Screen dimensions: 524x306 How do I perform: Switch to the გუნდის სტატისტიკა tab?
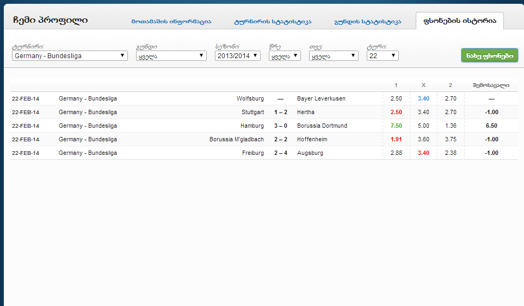[367, 22]
